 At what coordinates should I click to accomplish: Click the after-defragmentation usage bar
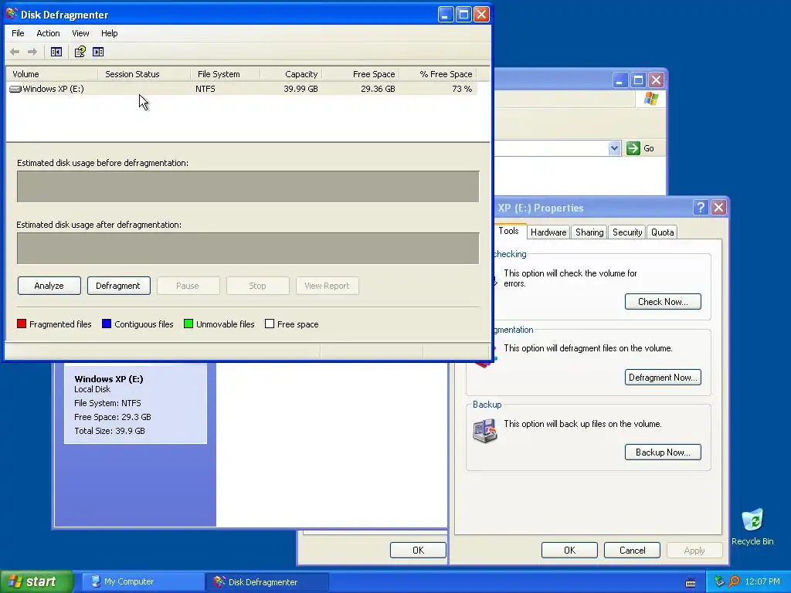(x=248, y=248)
